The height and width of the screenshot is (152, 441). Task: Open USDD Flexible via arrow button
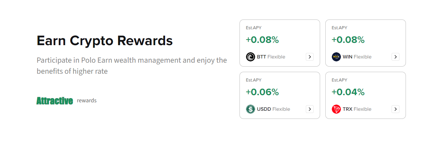point(310,109)
